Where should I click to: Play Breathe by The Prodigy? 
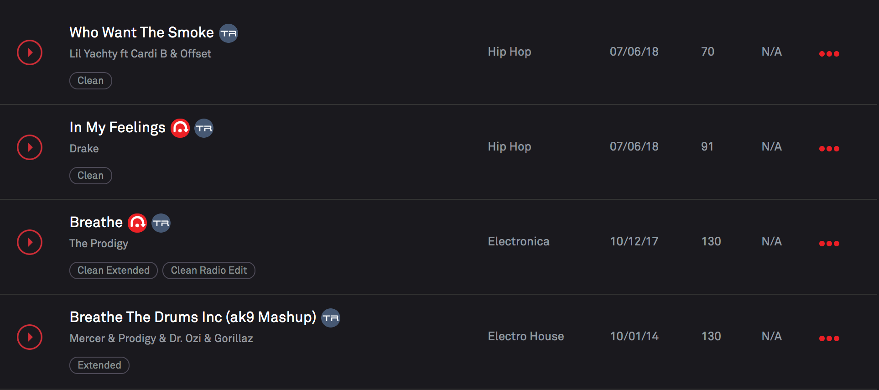point(30,242)
